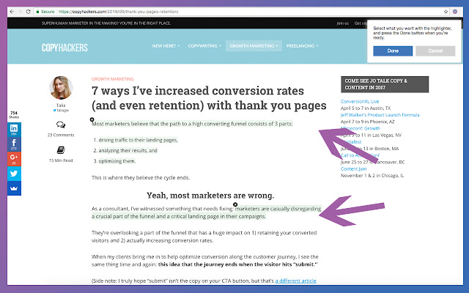Open the ConversionXL Live link
Screen dimensions: 469x293
coord(360,101)
